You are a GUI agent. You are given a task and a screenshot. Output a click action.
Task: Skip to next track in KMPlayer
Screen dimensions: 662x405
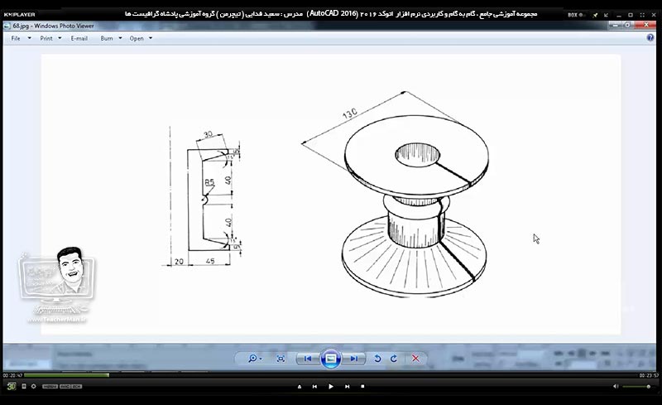[347, 387]
